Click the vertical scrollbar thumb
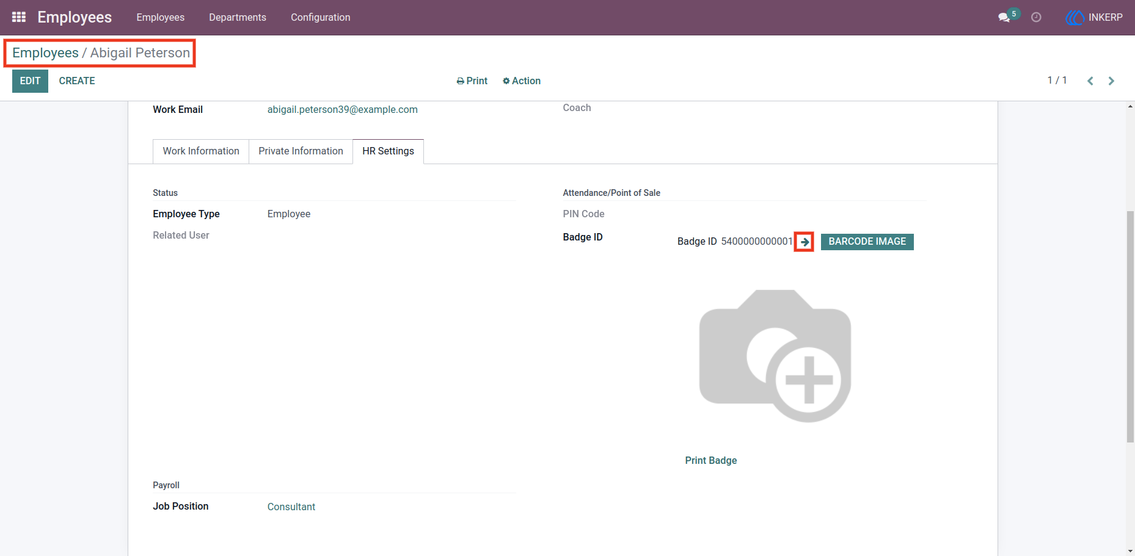 pos(1130,327)
